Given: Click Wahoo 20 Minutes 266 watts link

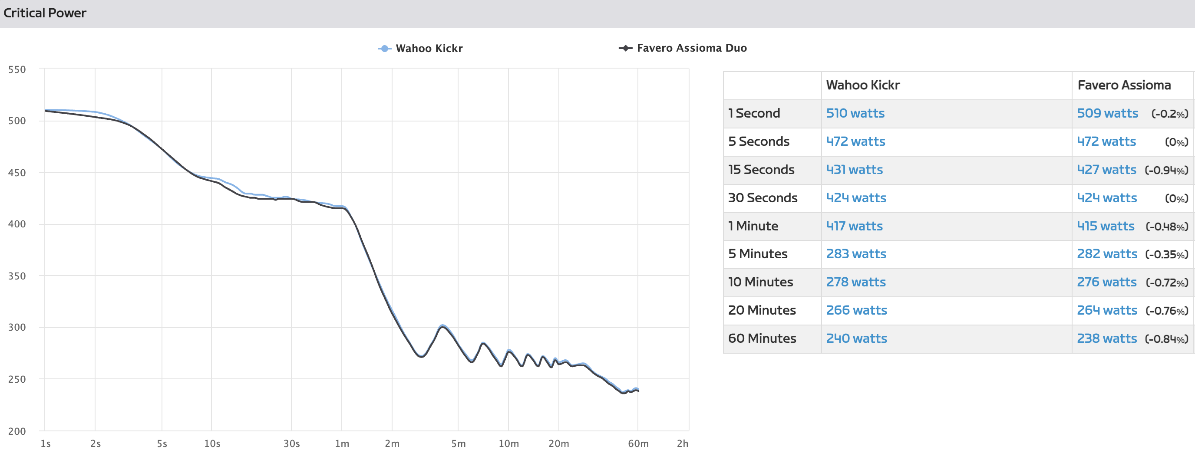Looking at the screenshot, I should [856, 311].
